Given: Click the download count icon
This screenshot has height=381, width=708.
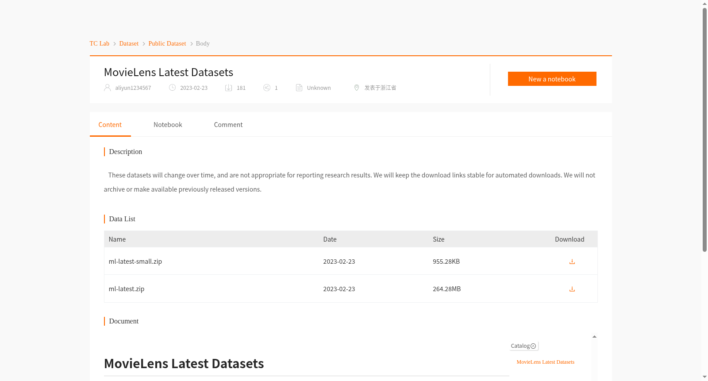Looking at the screenshot, I should coord(228,88).
